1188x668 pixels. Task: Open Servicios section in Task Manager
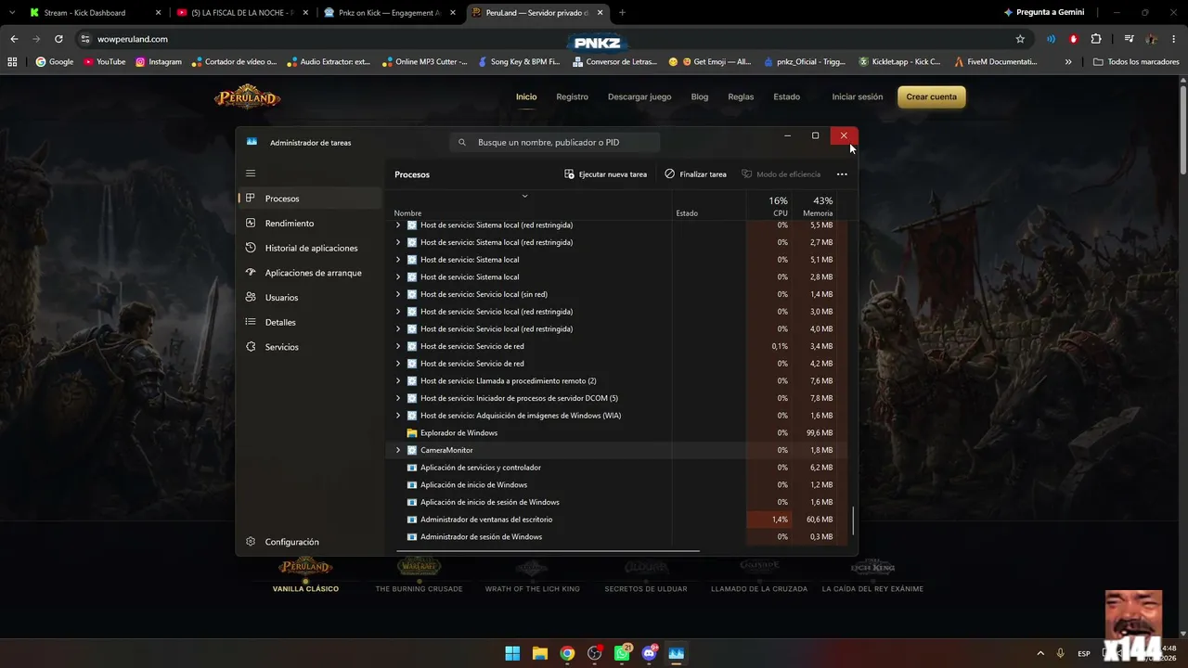(309, 347)
